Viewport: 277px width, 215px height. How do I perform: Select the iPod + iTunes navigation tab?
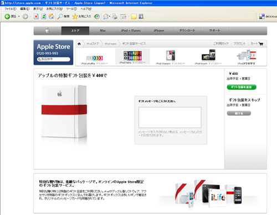click(x=131, y=30)
